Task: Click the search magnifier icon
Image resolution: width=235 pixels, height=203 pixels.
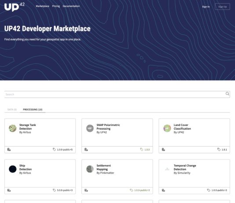Action: [227, 94]
